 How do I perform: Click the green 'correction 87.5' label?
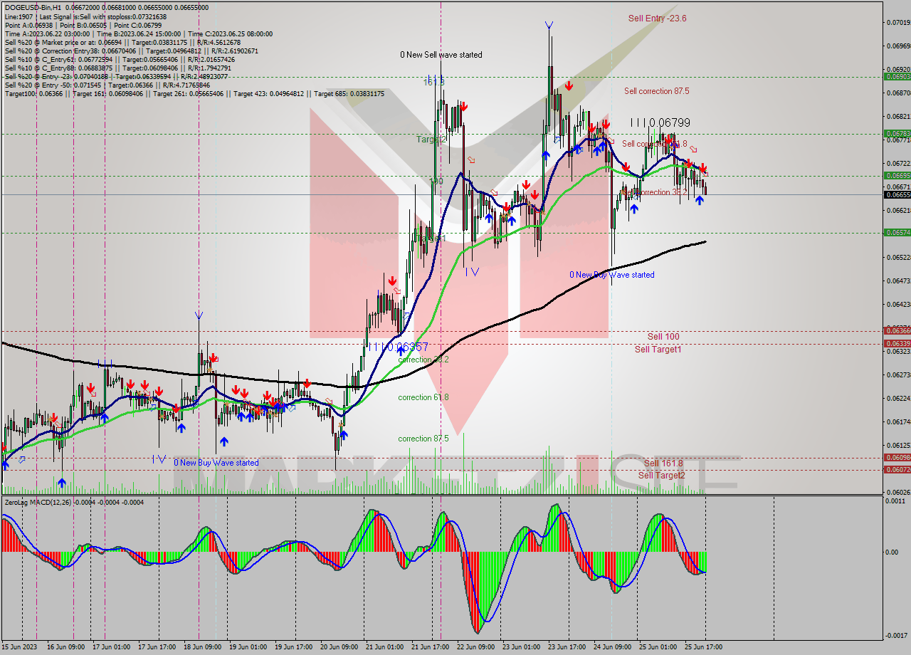pos(423,439)
